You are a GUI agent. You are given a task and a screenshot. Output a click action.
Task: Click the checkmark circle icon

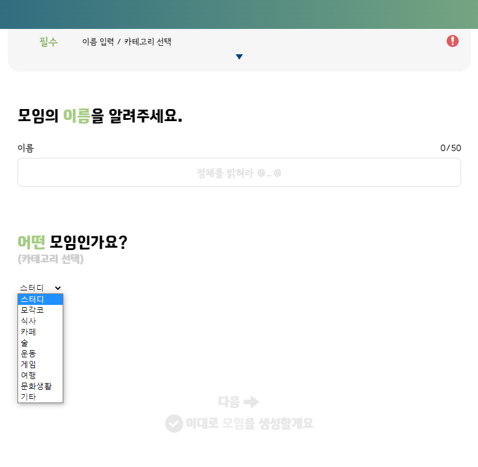174,424
